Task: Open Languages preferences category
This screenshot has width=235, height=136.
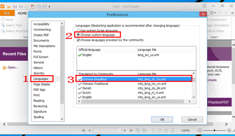Action: click(x=41, y=79)
